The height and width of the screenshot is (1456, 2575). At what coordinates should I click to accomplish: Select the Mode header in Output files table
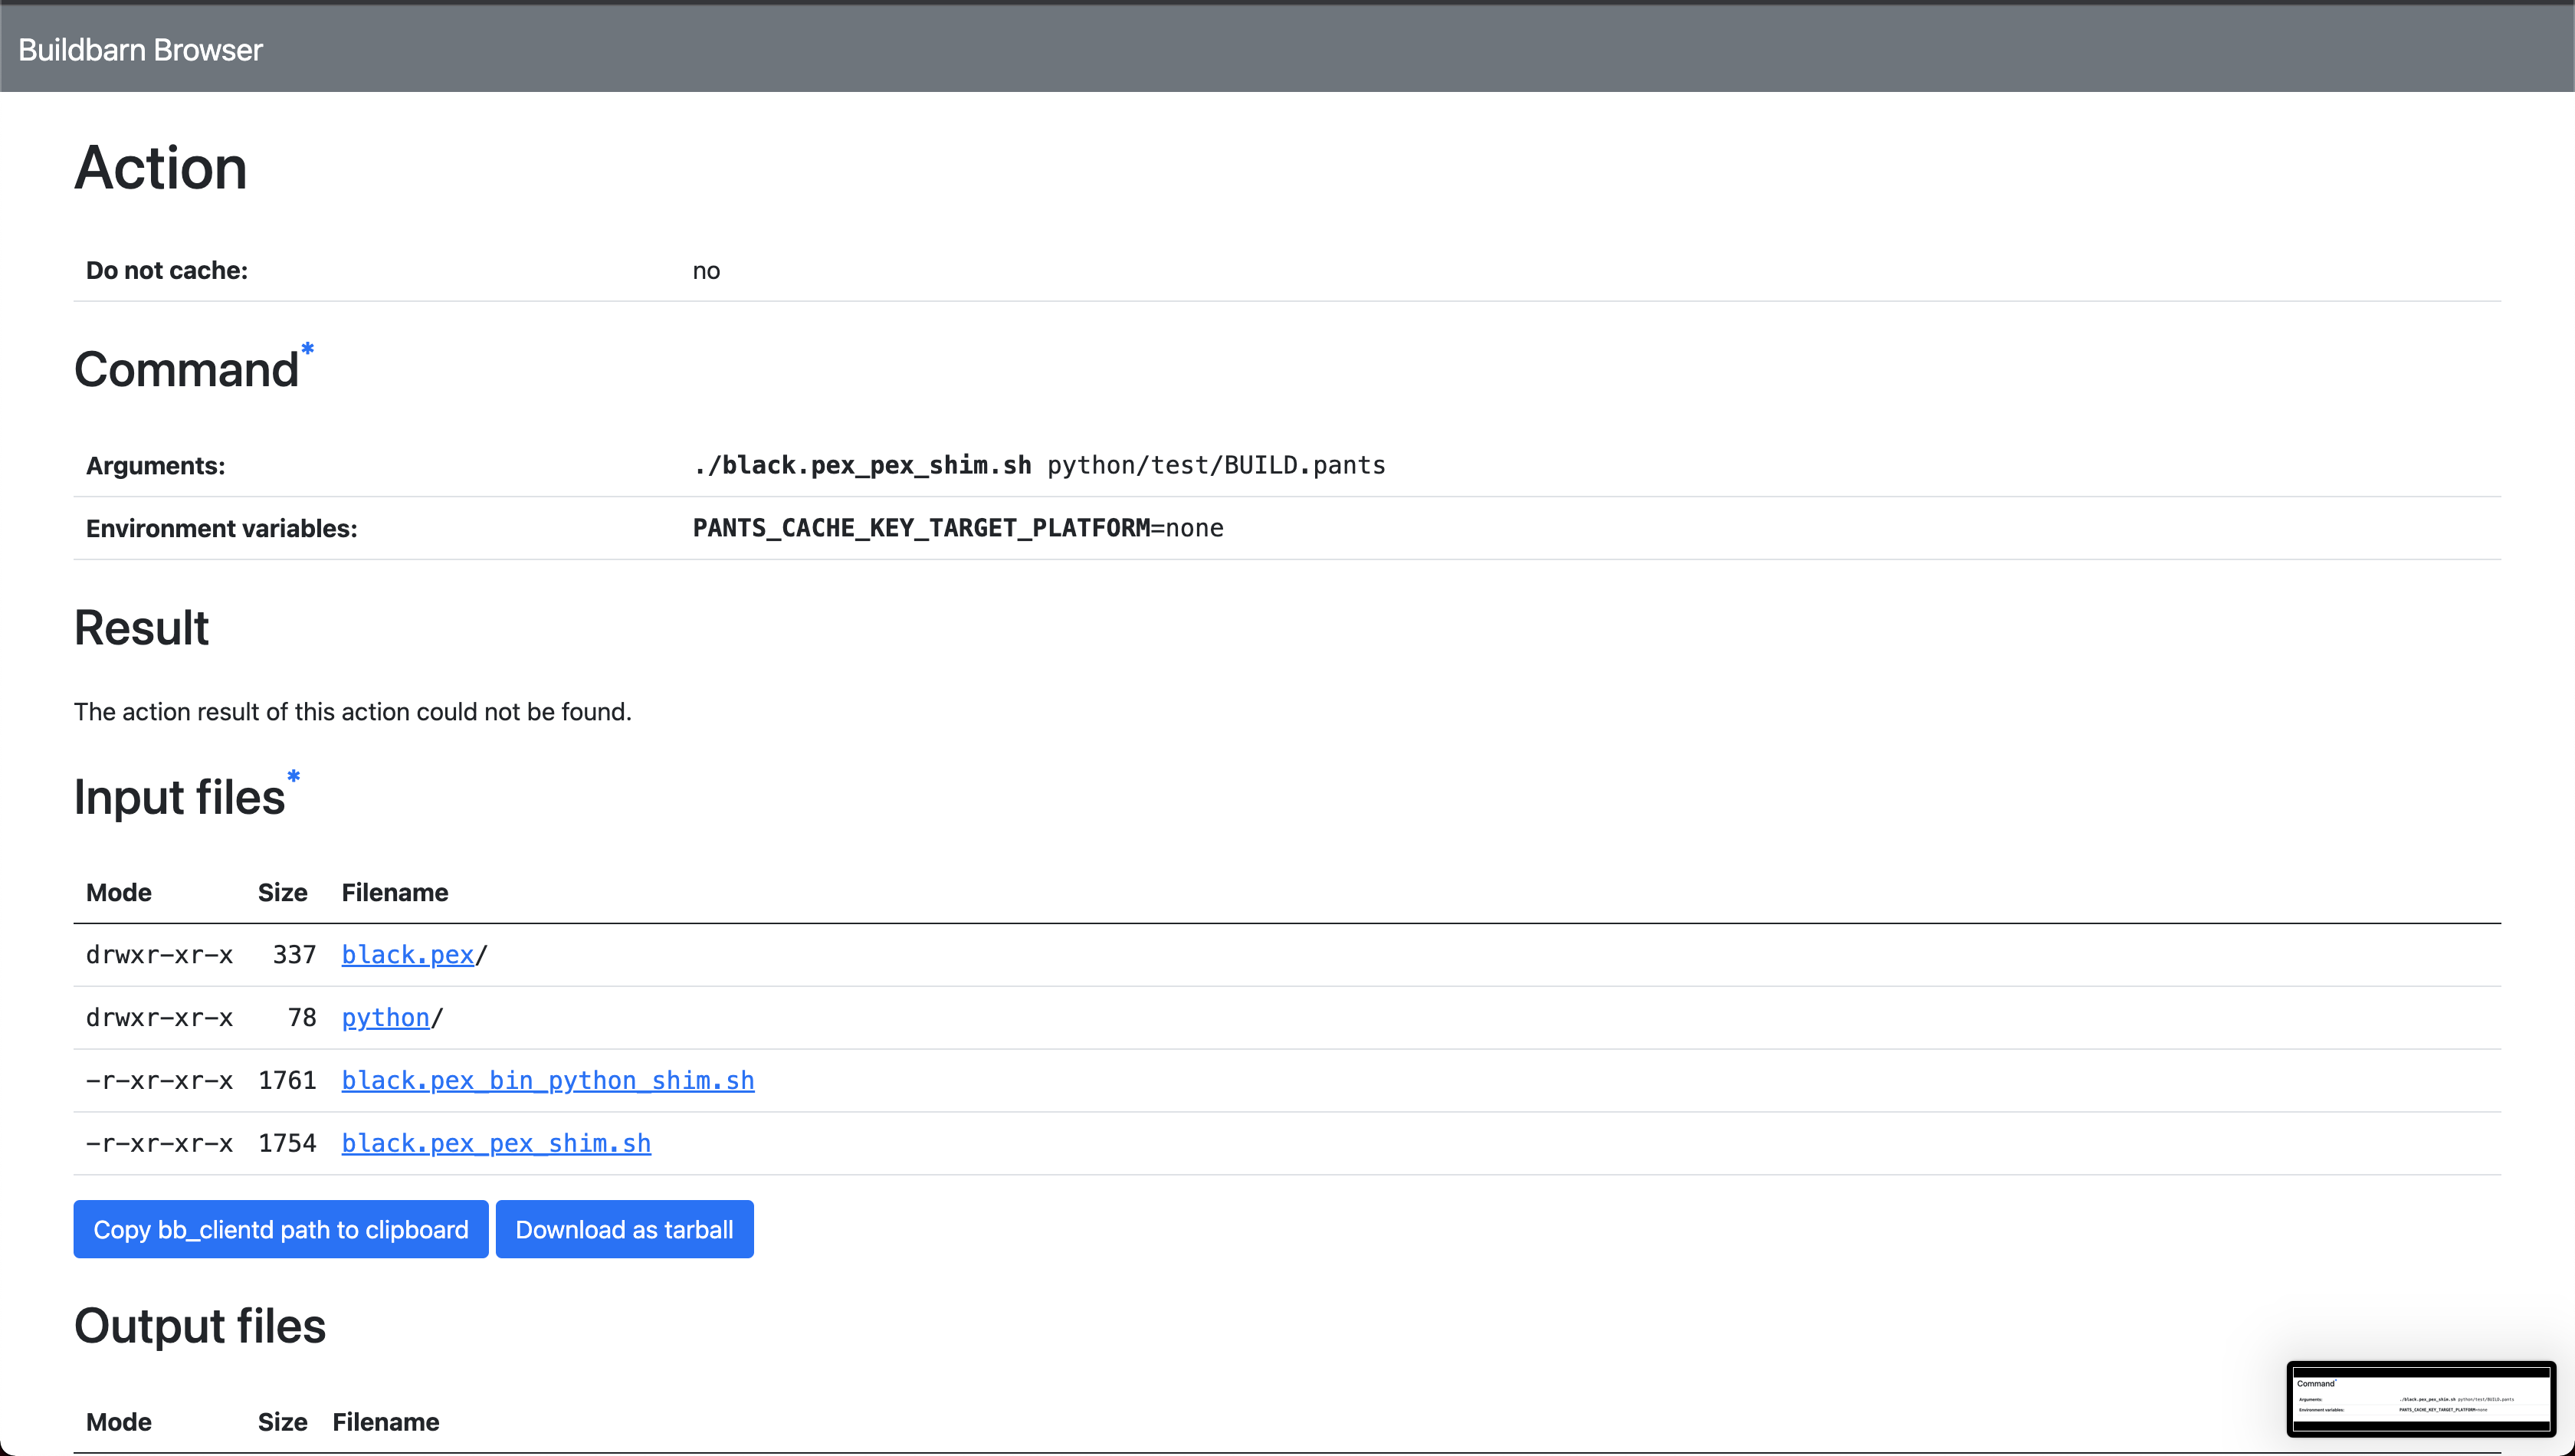coord(118,1421)
